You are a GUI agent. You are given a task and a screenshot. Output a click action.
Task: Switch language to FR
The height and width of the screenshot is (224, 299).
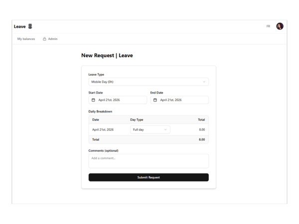[268, 26]
